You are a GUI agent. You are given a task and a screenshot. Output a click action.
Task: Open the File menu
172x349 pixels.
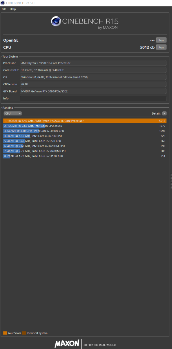[4, 9]
